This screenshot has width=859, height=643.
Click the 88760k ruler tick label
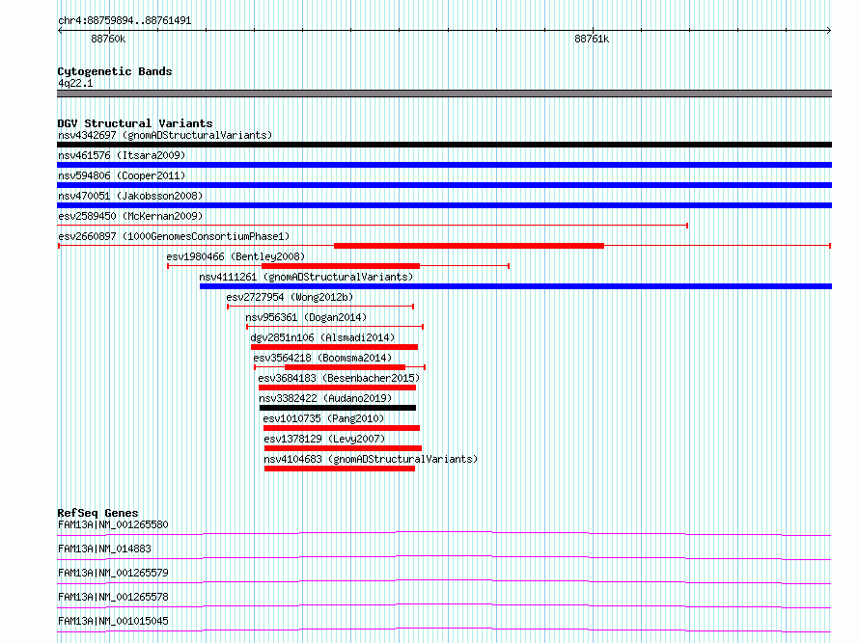(x=108, y=39)
